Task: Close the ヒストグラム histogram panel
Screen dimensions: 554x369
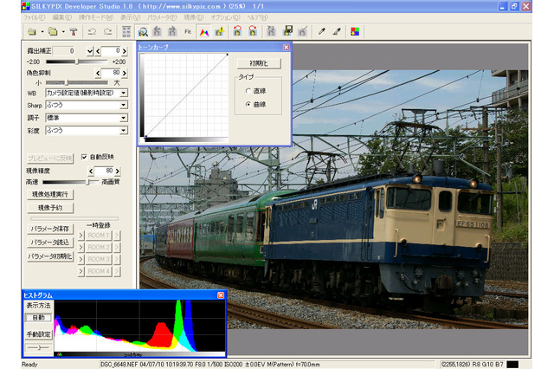Action: pyautogui.click(x=221, y=295)
